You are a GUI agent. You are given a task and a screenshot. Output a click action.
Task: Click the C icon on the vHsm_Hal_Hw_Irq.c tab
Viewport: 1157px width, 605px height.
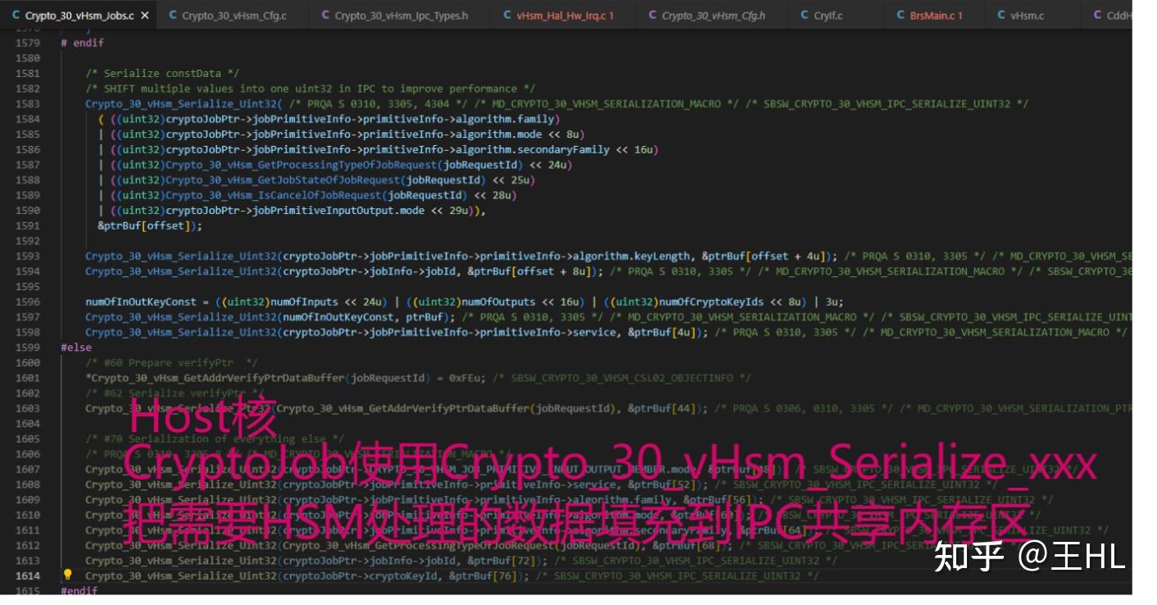pyautogui.click(x=505, y=13)
